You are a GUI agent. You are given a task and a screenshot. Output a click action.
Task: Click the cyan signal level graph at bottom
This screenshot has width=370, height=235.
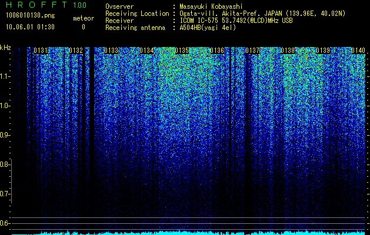[188, 233]
